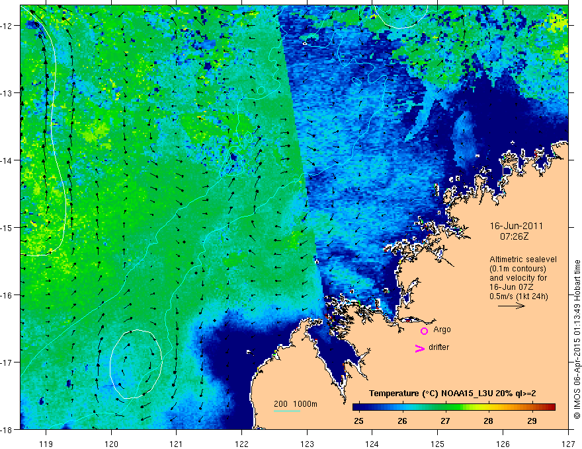The width and height of the screenshot is (582, 449).
Task: Click latitude axis label -12
Action: click(7, 26)
